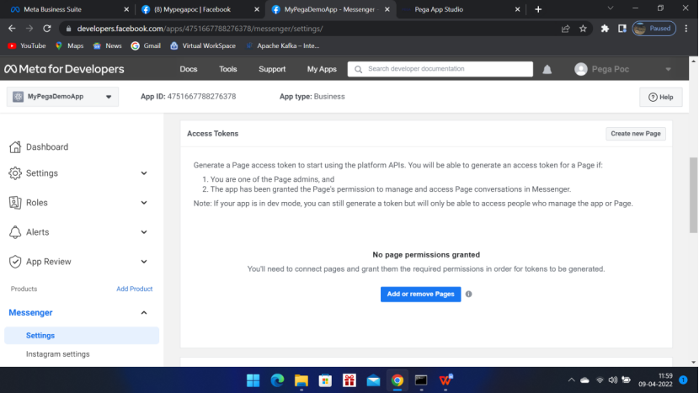This screenshot has width=699, height=393.
Task: Open the Mail app from the taskbar
Action: coord(374,380)
